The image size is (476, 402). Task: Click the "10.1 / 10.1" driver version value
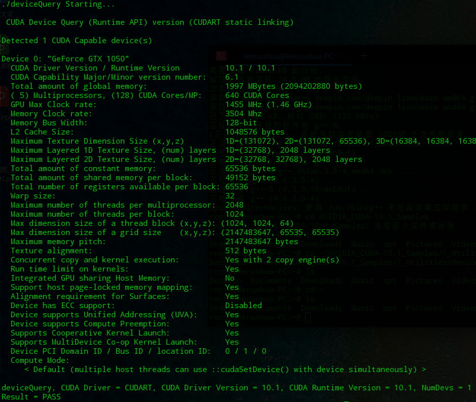tap(250, 68)
